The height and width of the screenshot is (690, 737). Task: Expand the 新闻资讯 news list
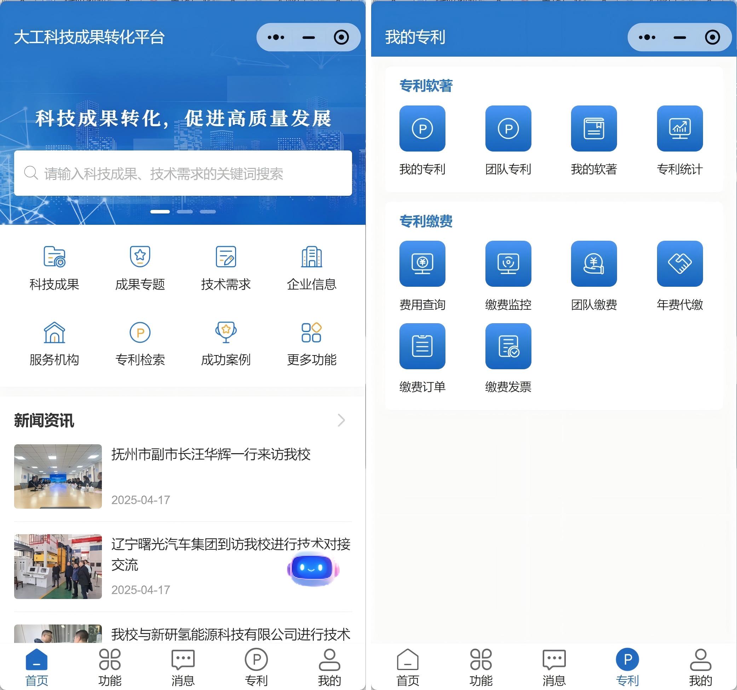pyautogui.click(x=341, y=420)
